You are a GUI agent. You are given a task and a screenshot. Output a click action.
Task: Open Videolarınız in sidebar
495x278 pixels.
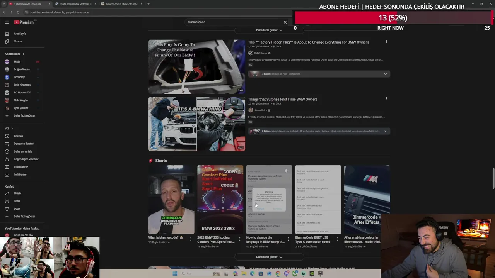coord(21,167)
